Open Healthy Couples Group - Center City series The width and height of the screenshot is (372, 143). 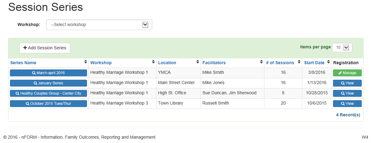[48, 93]
